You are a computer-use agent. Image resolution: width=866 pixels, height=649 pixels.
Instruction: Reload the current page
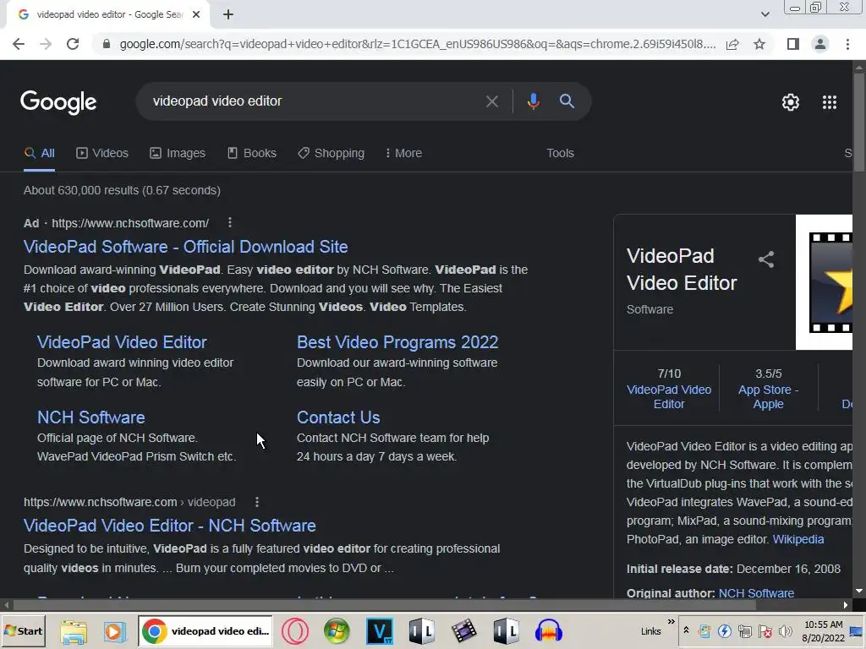click(73, 44)
